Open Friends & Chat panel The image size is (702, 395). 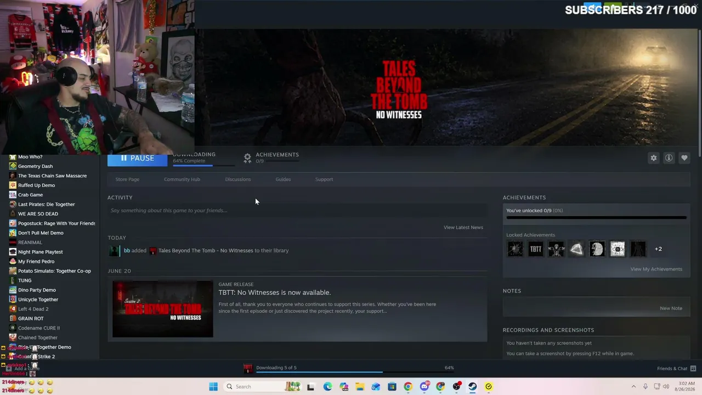tap(677, 369)
